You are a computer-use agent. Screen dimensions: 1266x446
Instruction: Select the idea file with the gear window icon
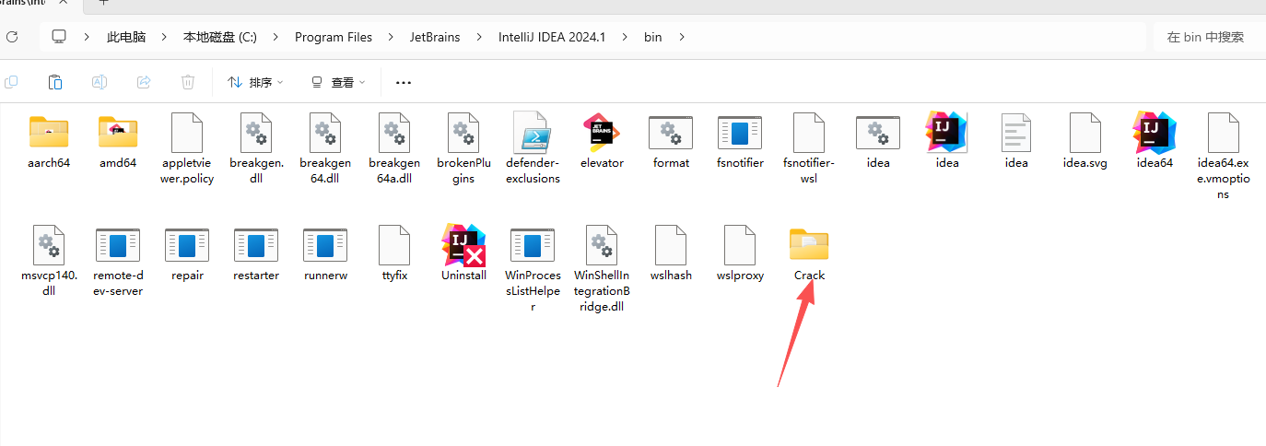tap(878, 144)
